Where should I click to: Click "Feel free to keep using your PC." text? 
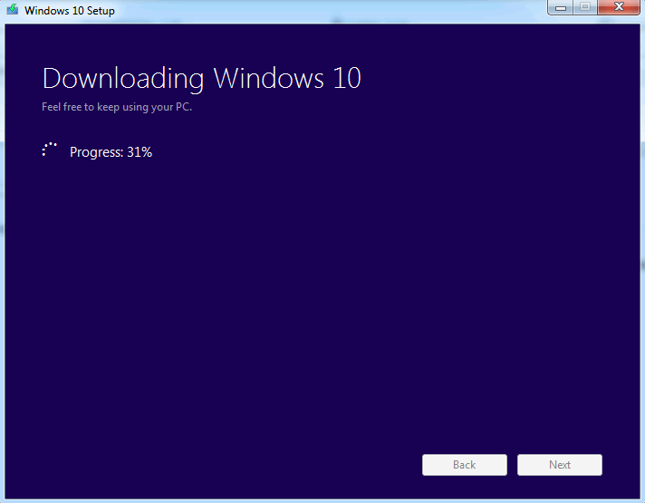coord(117,107)
